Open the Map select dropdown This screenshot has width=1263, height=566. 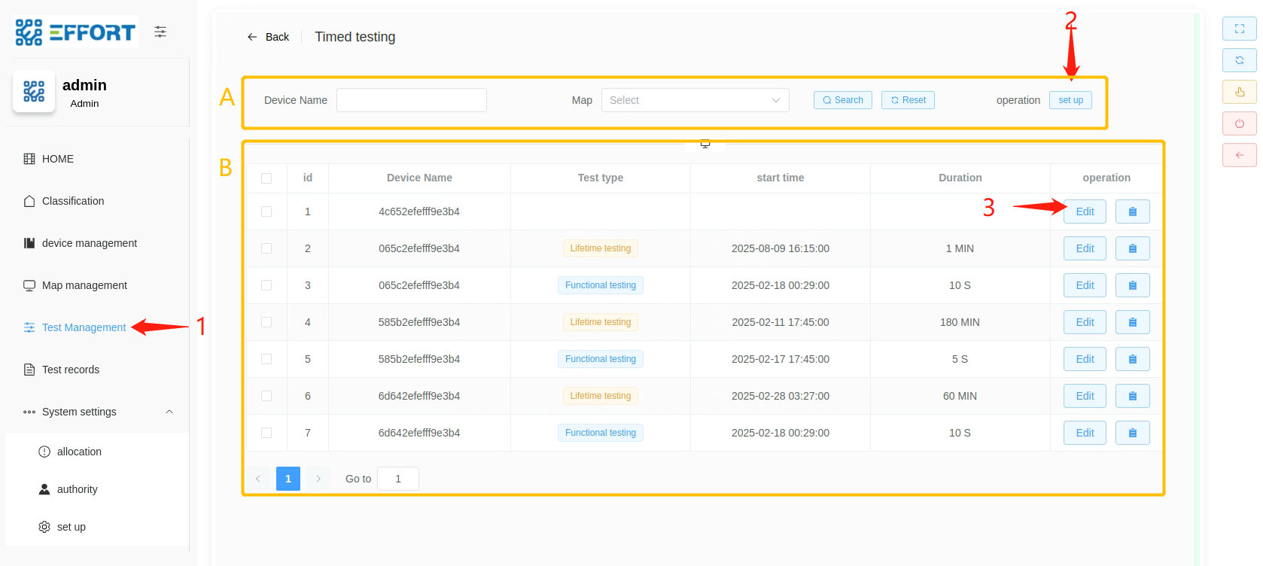point(694,100)
